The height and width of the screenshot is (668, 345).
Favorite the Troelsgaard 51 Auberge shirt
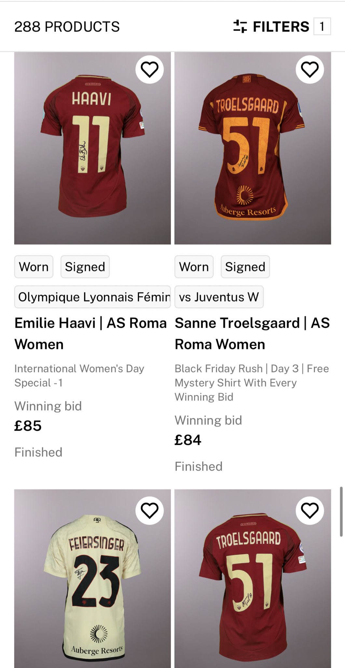[310, 69]
